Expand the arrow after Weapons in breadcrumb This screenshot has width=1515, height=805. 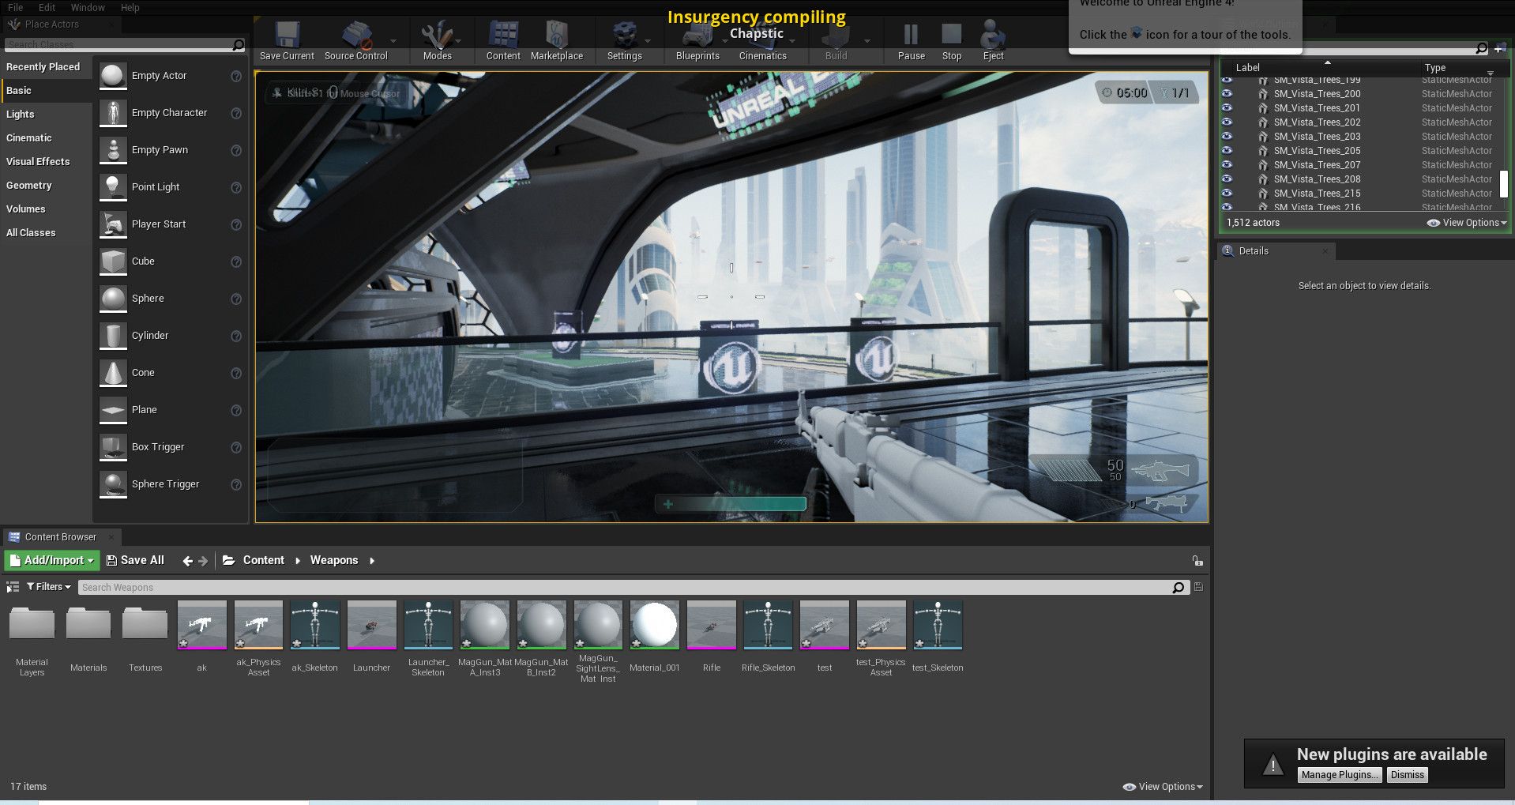coord(372,561)
